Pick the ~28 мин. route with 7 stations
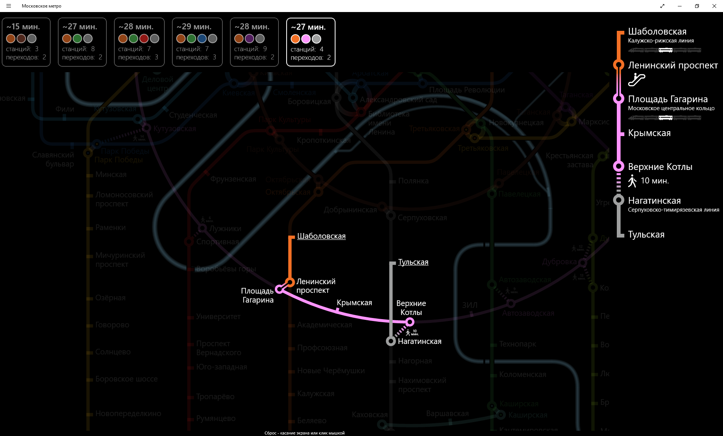 [x=139, y=42]
